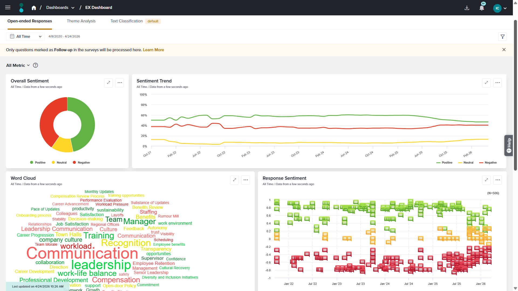Open the notifications bell
This screenshot has height=291, width=518.
(482, 8)
